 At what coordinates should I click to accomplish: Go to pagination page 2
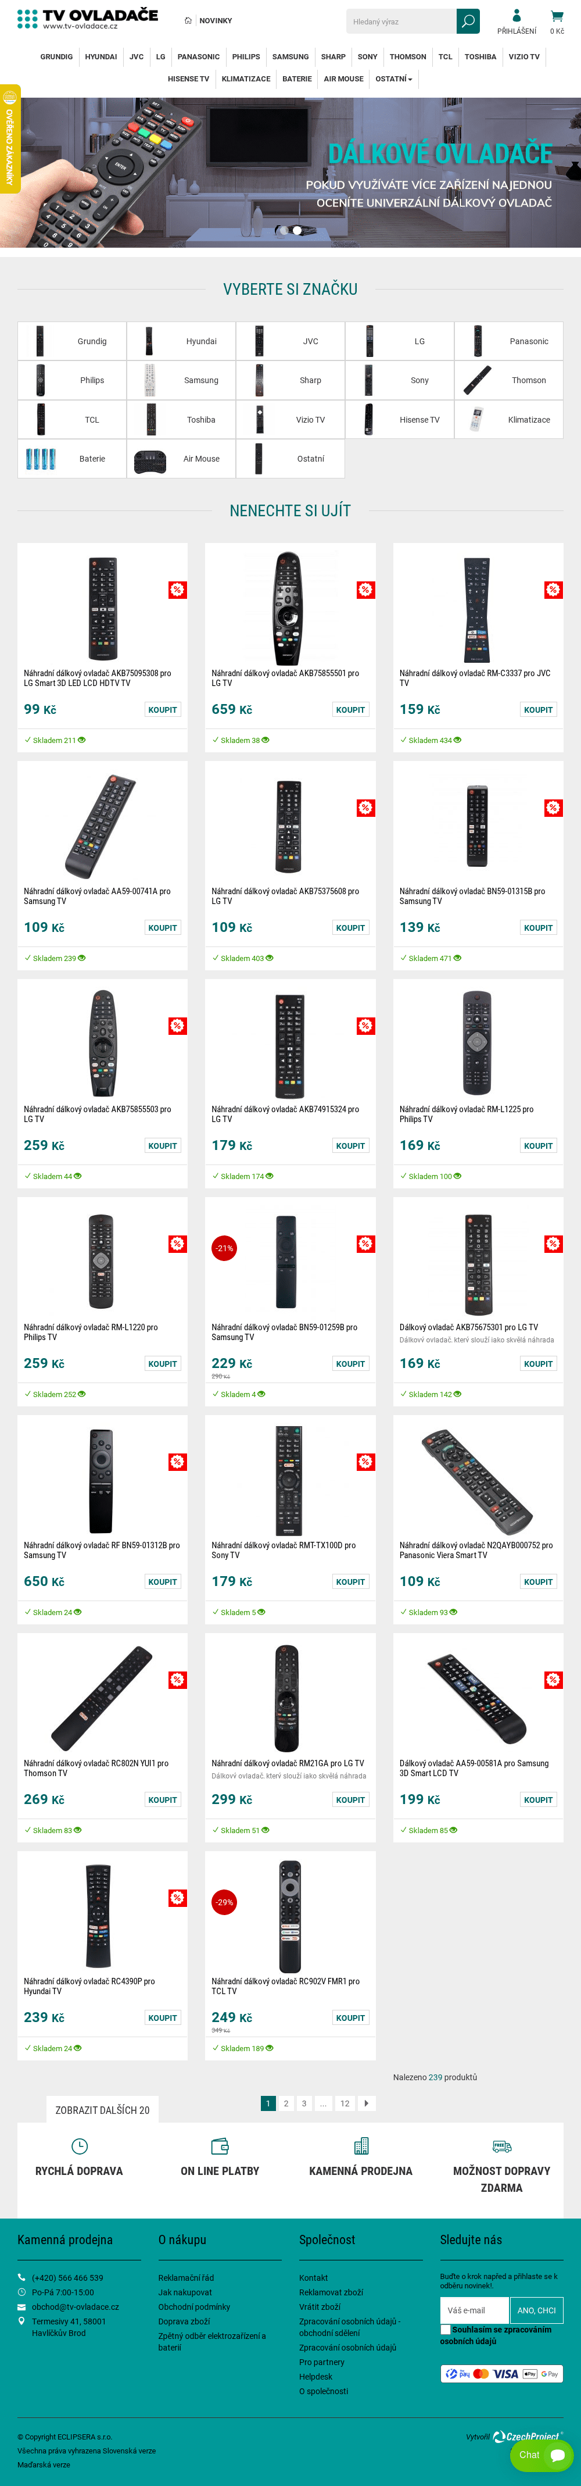click(286, 2103)
